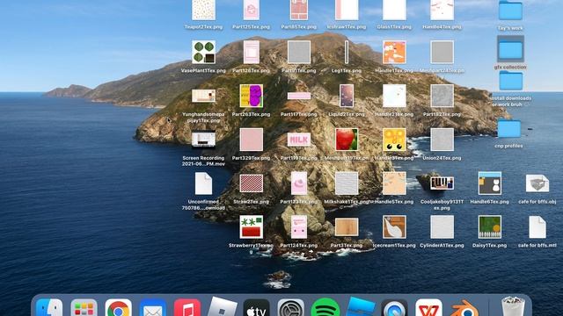This screenshot has height=316, width=563.
Task: Select Handle3Tex.png yellow face texture
Action: 394,140
